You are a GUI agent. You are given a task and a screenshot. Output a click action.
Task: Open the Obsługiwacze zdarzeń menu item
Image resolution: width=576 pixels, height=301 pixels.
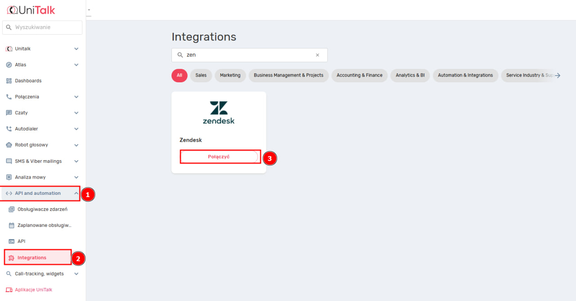point(42,209)
